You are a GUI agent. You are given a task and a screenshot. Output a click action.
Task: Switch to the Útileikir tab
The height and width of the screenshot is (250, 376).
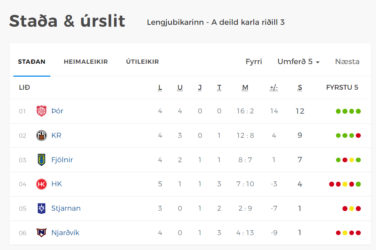coord(142,62)
